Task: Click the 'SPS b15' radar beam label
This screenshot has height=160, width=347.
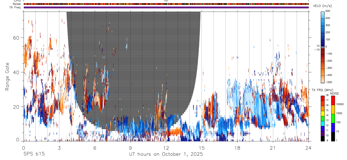Action: coord(34,154)
